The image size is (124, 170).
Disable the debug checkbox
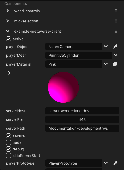coord(9,149)
